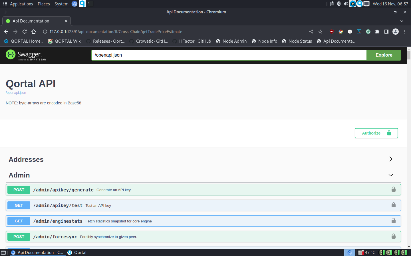Click the green swirl extension icon
Viewport: 411px width, 256px height.
coord(368,32)
